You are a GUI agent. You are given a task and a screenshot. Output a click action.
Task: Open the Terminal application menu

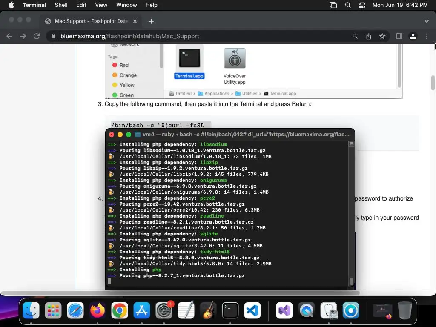34,5
